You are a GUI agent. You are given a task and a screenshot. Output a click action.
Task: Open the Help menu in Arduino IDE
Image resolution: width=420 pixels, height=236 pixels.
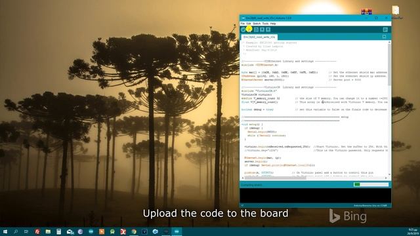273,24
